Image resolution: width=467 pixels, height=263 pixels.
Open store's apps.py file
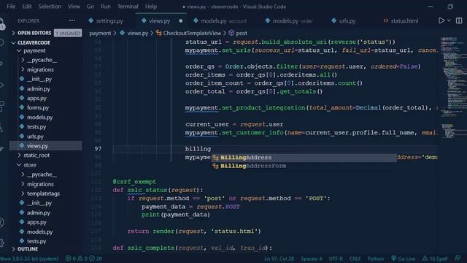(x=36, y=222)
